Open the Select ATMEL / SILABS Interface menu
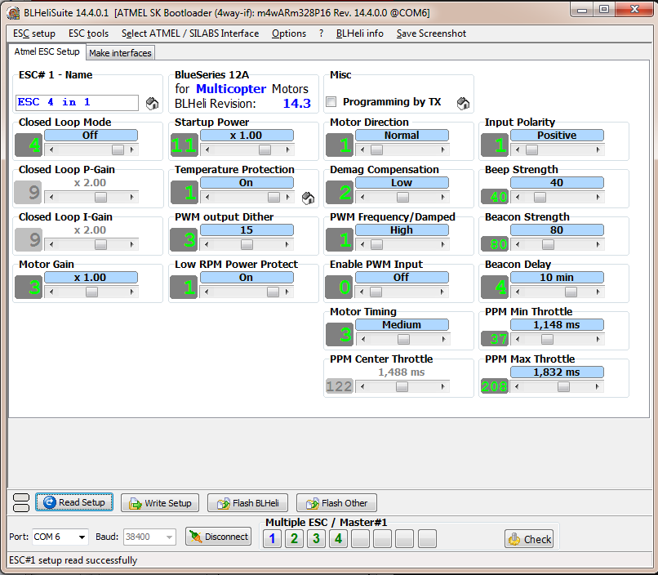 [190, 33]
